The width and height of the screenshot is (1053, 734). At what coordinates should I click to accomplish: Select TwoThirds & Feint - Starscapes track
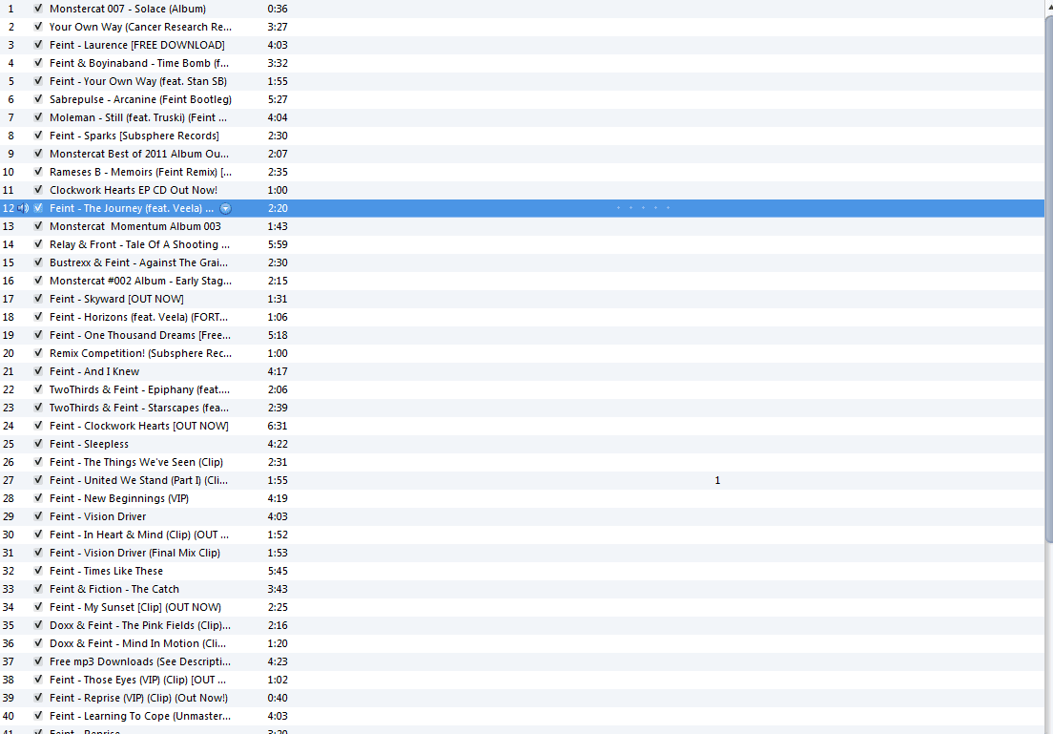[x=139, y=408]
